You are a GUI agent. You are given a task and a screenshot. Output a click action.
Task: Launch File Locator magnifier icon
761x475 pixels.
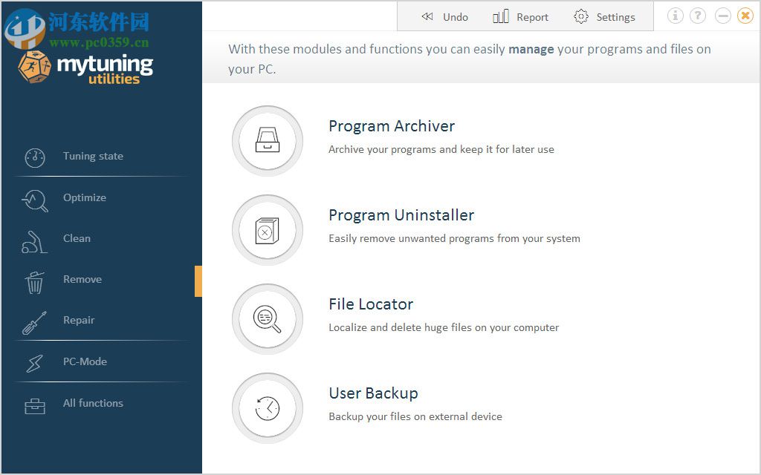coord(268,319)
